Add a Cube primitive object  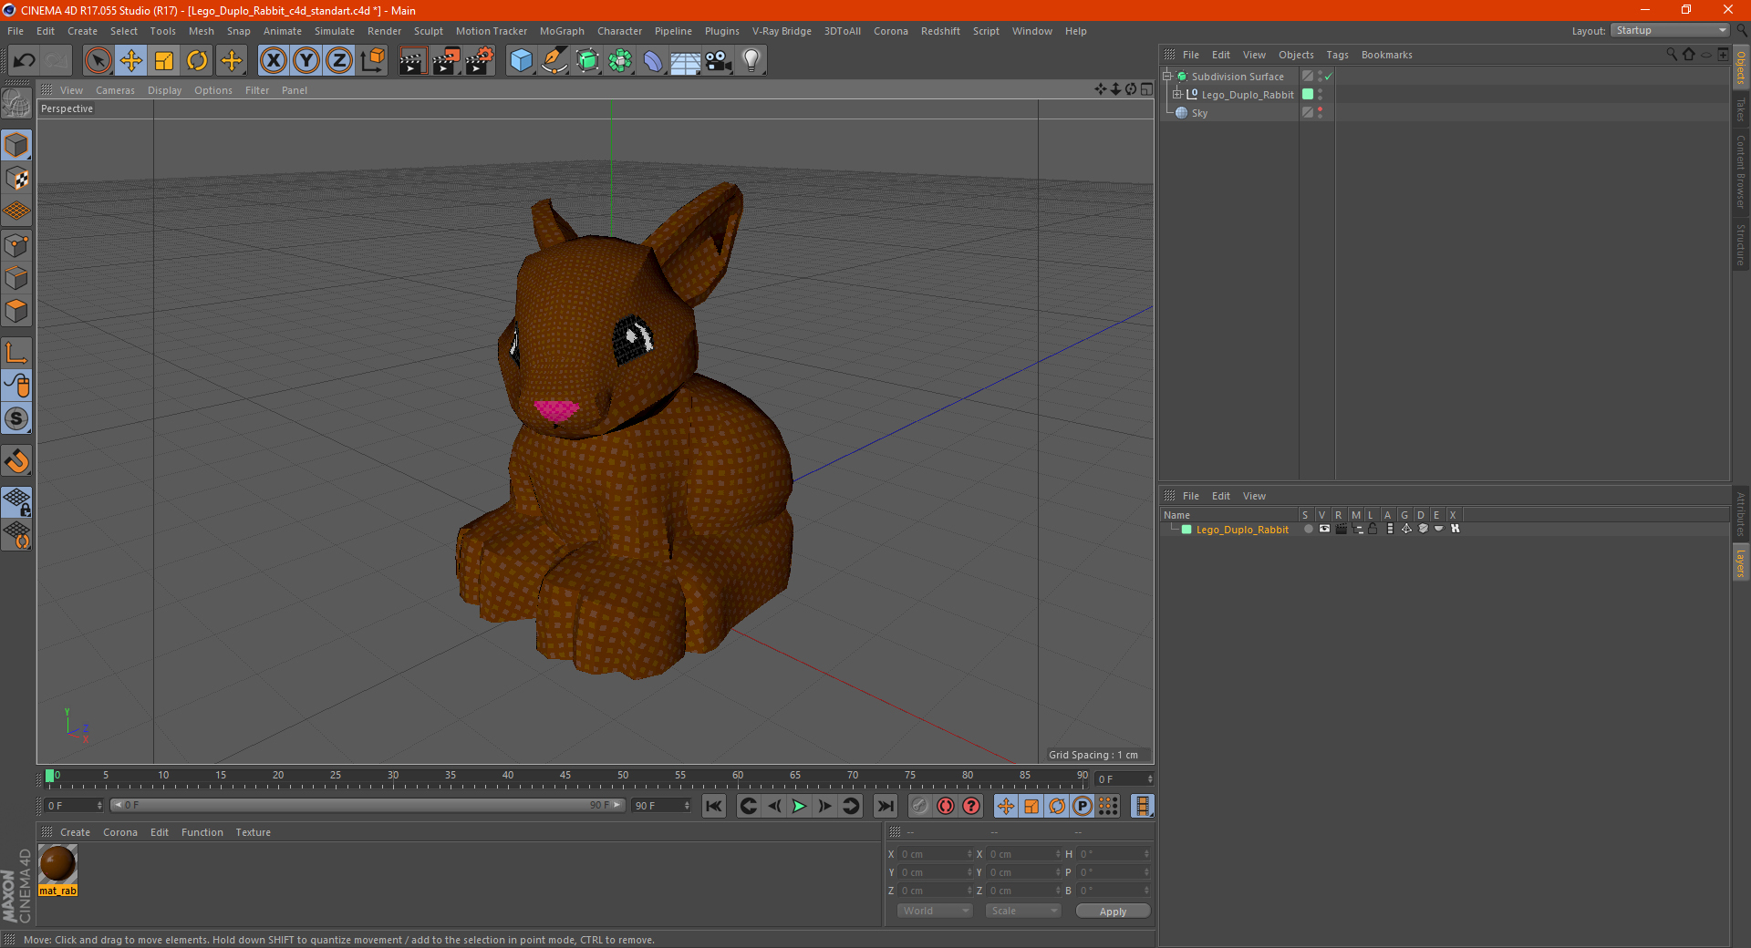(x=521, y=61)
